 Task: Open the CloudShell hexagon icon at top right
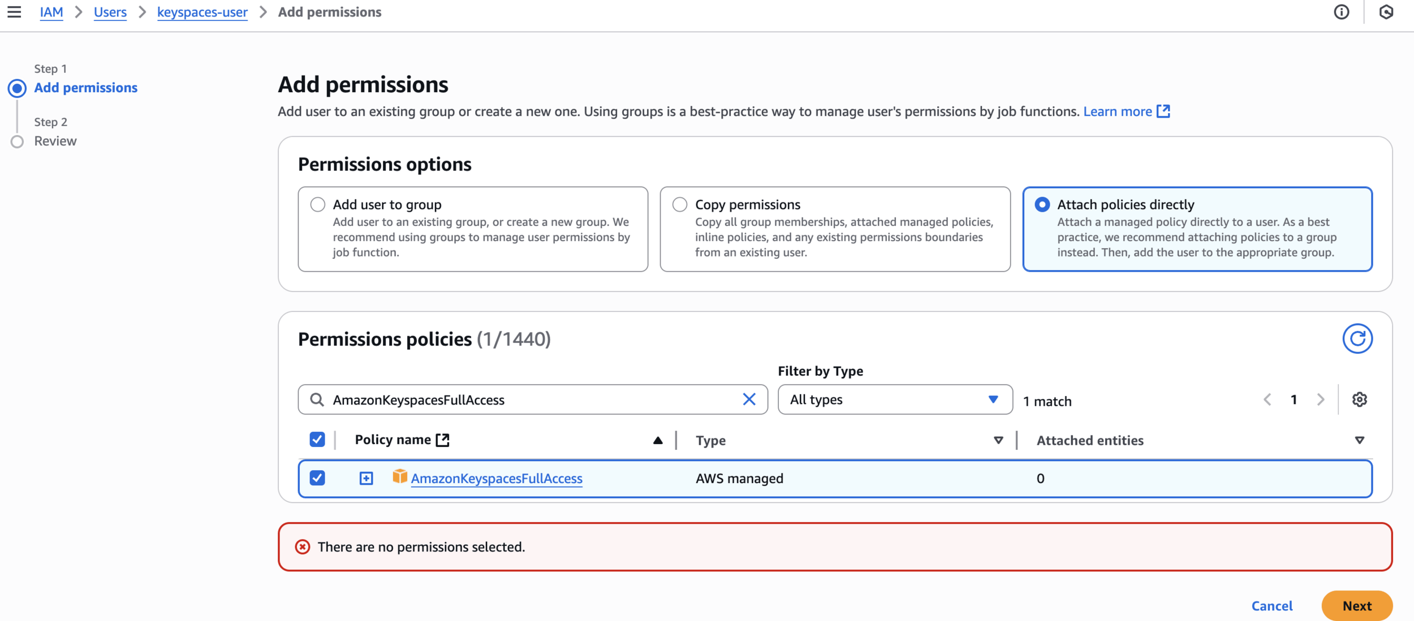pyautogui.click(x=1386, y=12)
